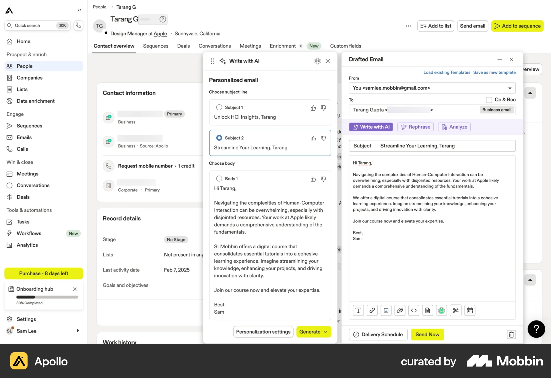Click Save as new template link
The image size is (551, 378).
coord(494,72)
